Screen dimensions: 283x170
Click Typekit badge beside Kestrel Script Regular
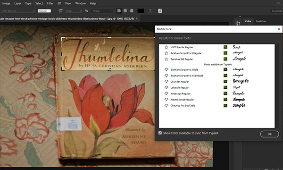click(225, 99)
